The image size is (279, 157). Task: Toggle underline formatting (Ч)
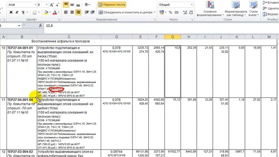[23, 12]
